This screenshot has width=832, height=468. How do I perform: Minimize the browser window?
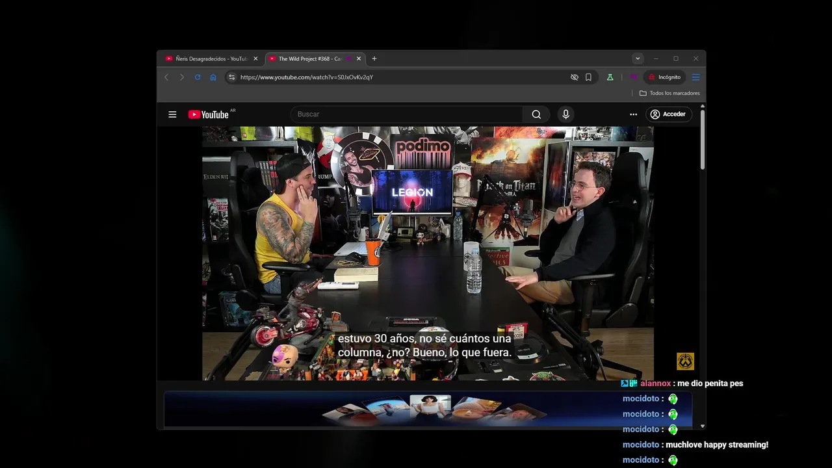pos(656,58)
